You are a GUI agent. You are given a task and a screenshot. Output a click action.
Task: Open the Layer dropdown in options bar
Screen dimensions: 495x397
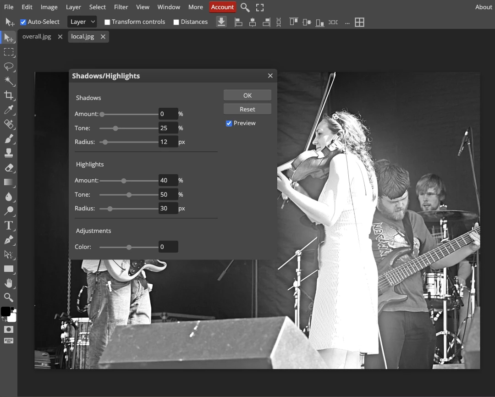(x=82, y=22)
